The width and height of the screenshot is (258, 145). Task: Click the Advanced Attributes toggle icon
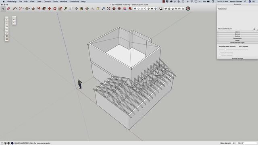[x=254, y=29]
